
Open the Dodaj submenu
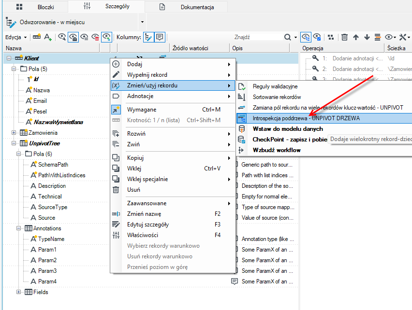(x=173, y=64)
